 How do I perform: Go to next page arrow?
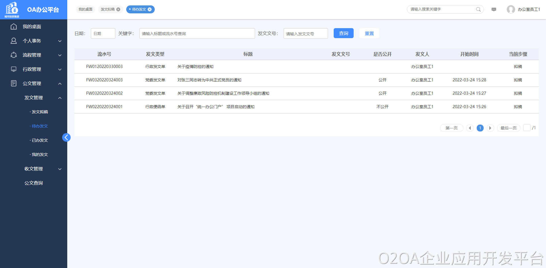490,128
